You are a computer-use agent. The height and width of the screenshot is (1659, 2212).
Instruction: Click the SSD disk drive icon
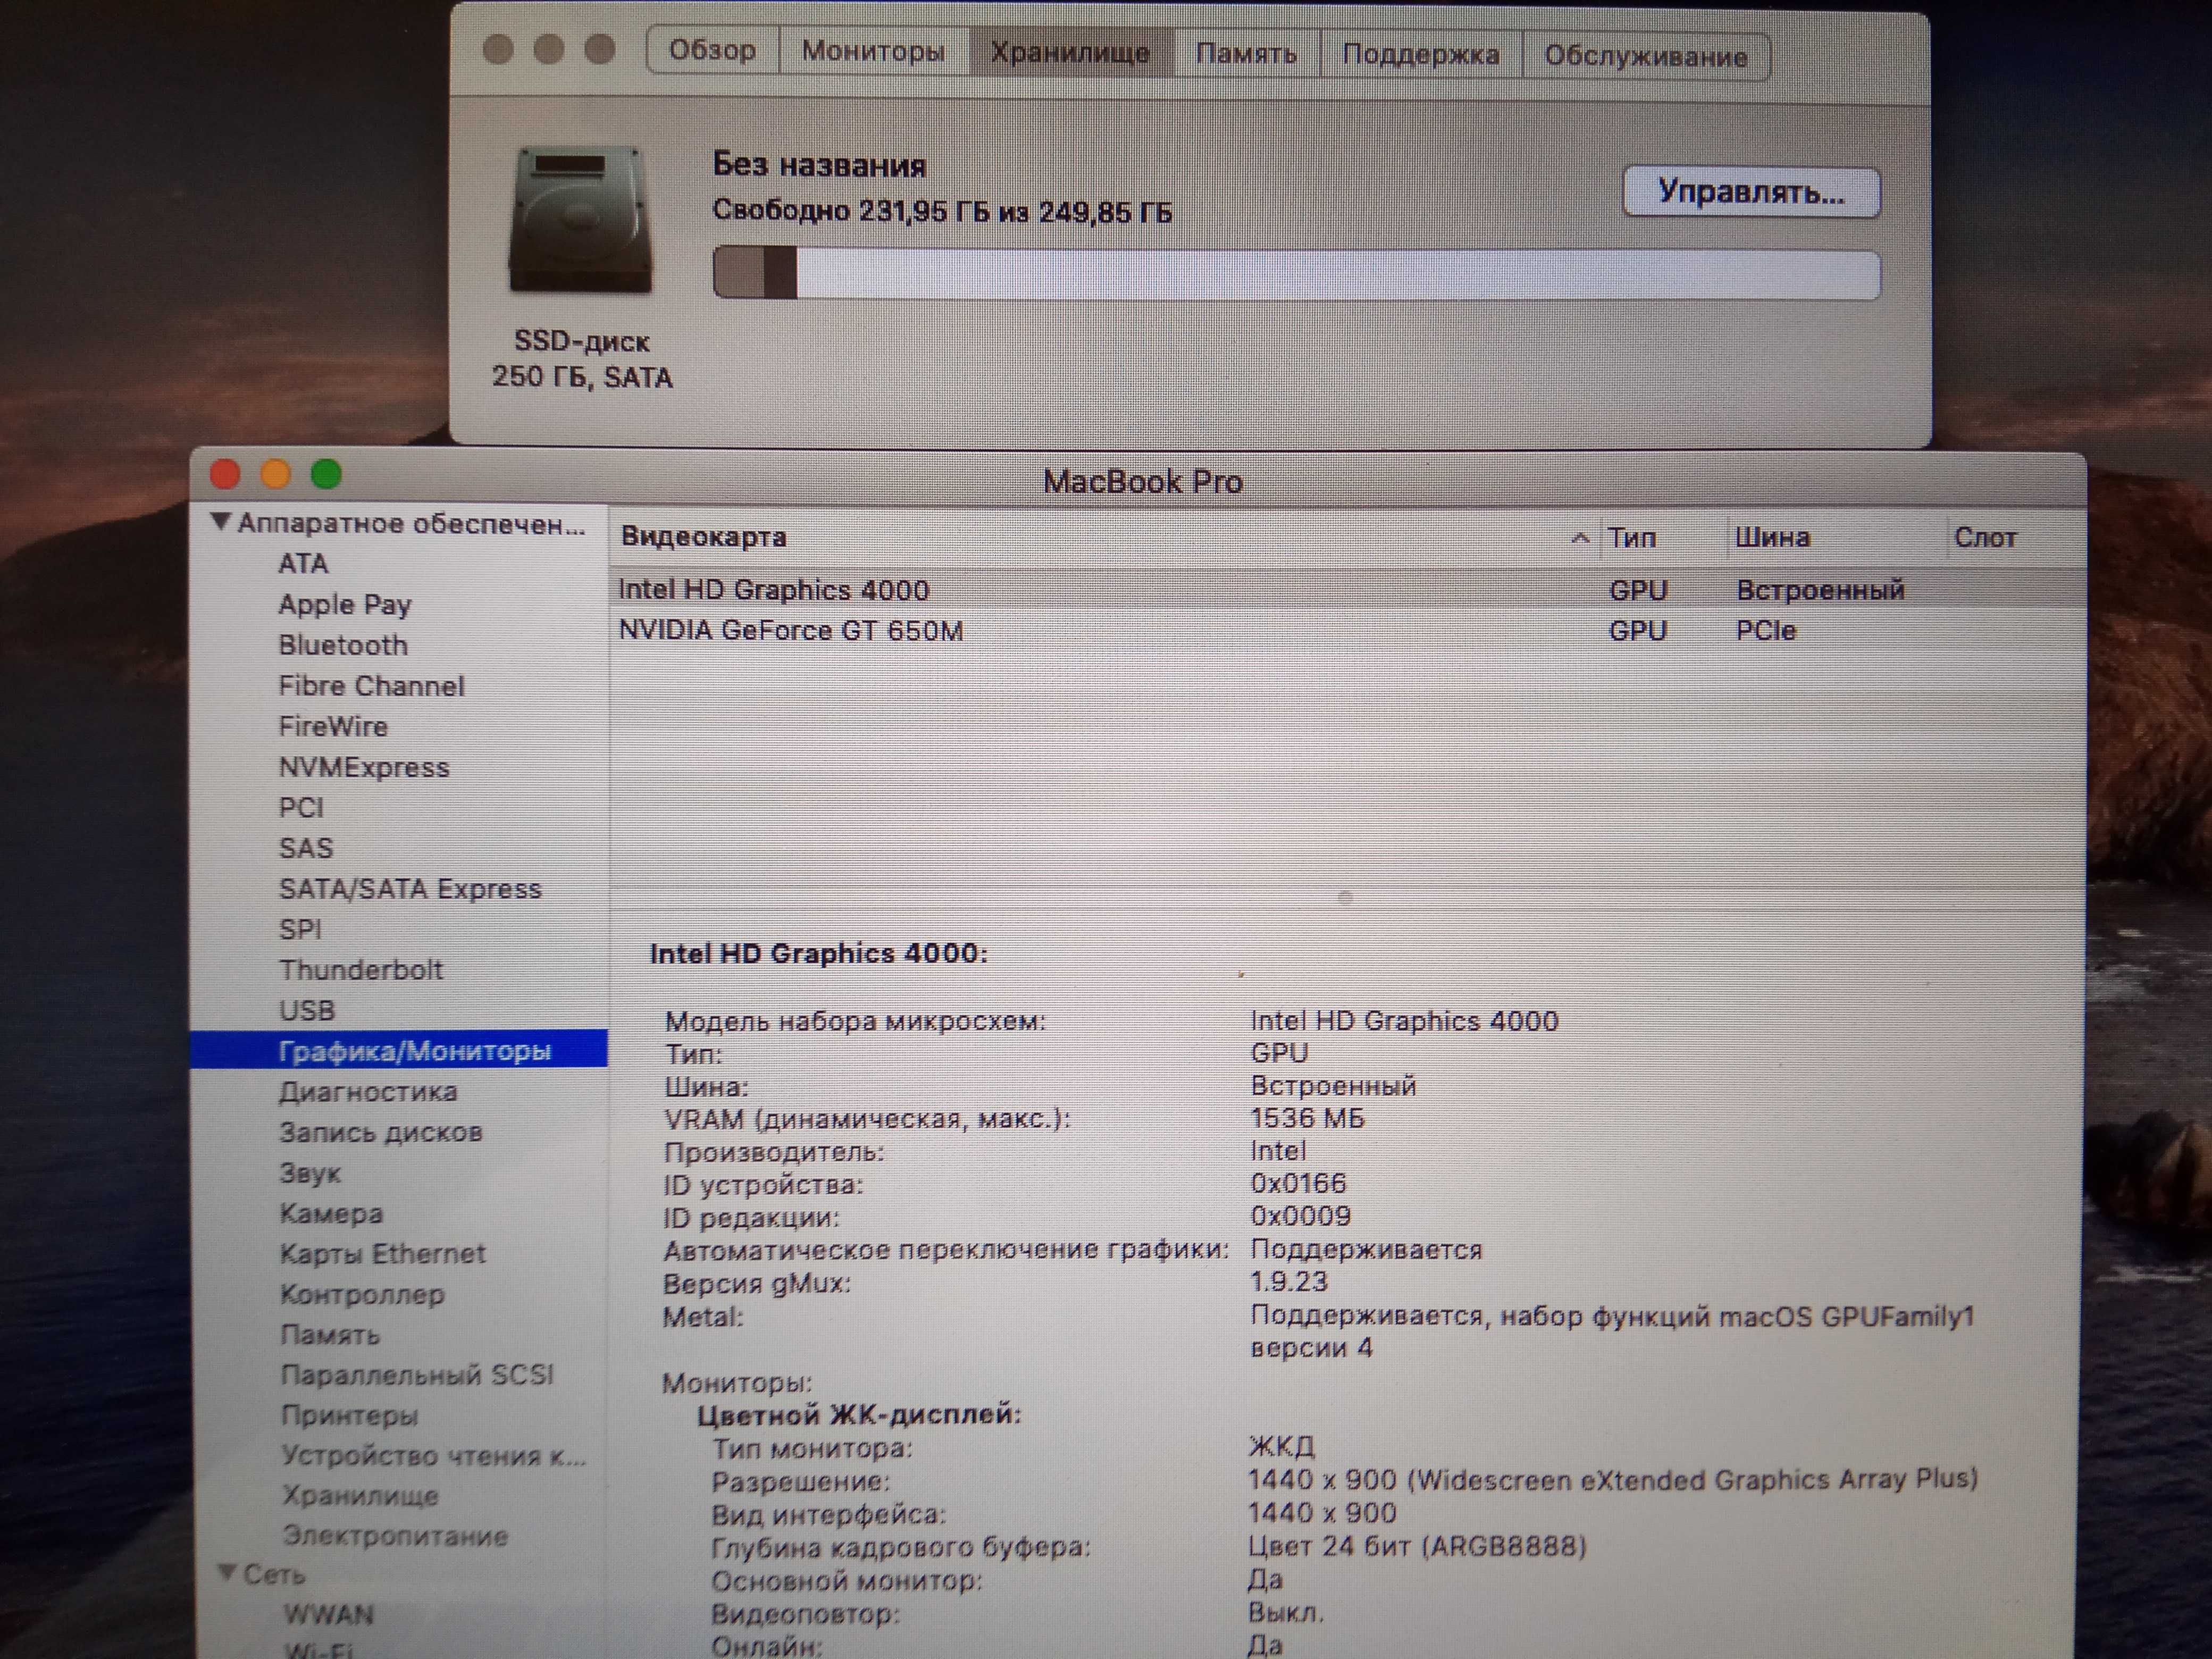pos(581,219)
